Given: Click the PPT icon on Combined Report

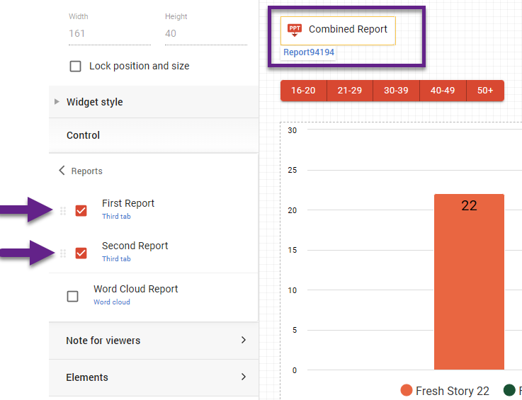Looking at the screenshot, I should 295,30.
